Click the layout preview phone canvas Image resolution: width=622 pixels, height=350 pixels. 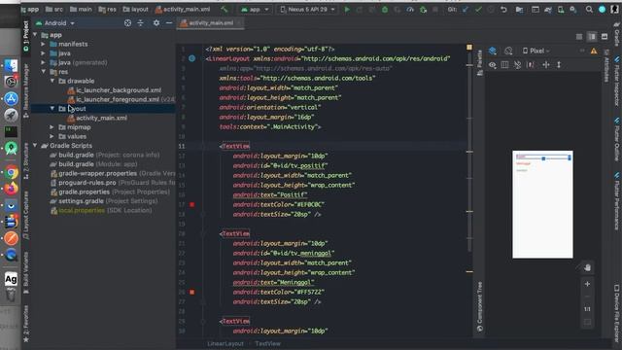542,204
